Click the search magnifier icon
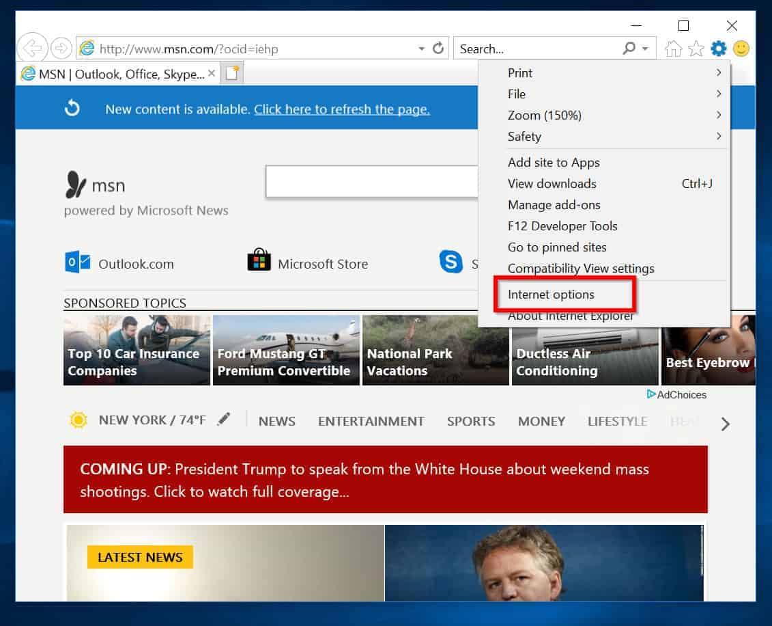The image size is (772, 626). (x=628, y=49)
